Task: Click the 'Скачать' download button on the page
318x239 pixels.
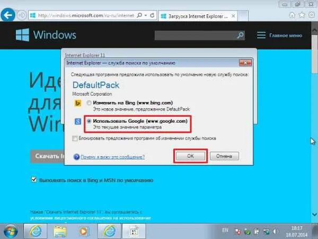Action: click(x=47, y=156)
